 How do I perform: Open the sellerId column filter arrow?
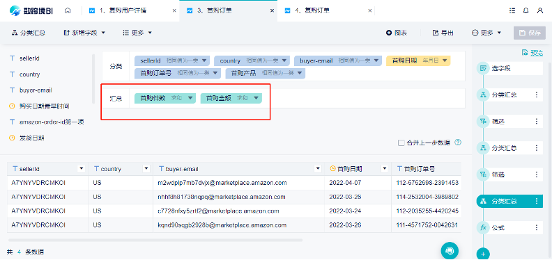click(x=82, y=169)
